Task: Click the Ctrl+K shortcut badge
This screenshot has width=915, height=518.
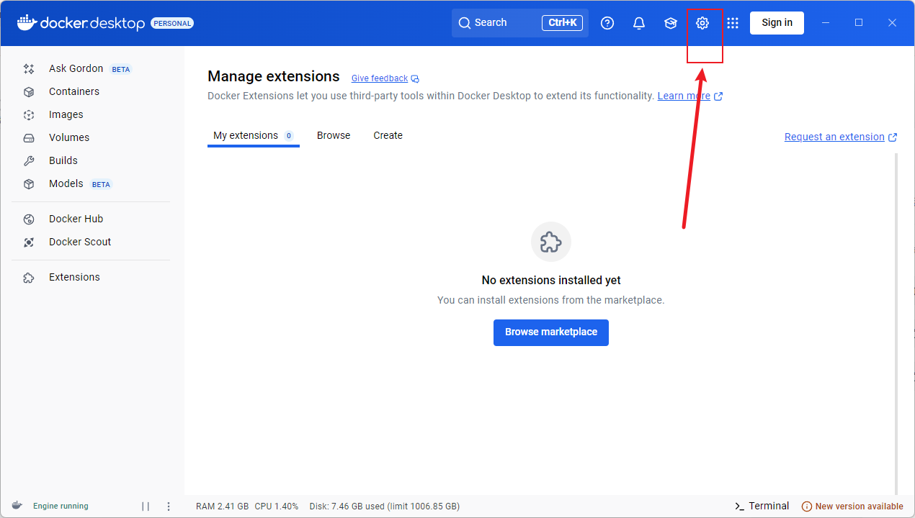Action: pos(562,23)
